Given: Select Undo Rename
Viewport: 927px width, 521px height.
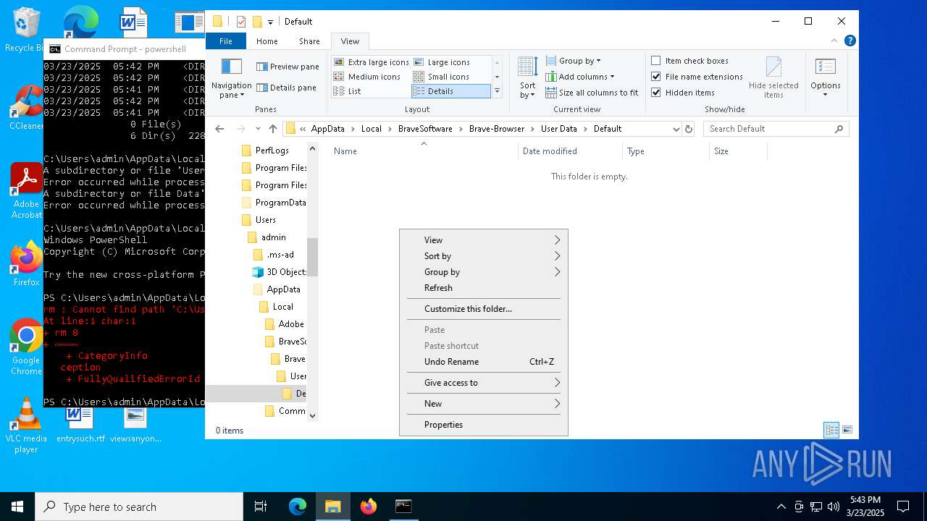Looking at the screenshot, I should pyautogui.click(x=484, y=362).
